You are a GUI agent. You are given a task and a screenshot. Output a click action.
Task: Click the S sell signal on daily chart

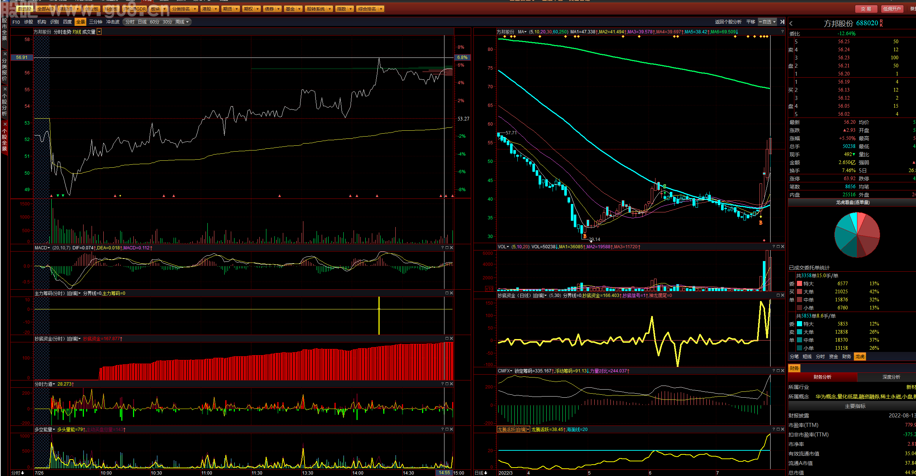click(x=665, y=187)
